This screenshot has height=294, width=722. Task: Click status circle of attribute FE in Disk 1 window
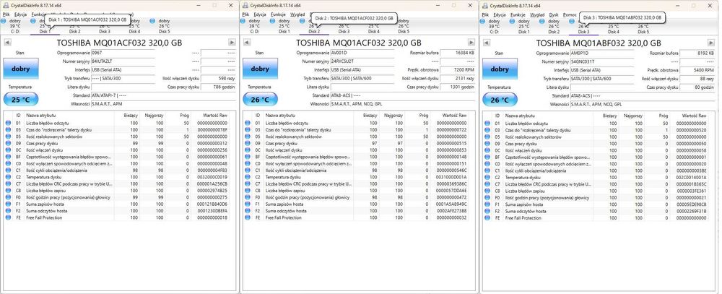point(8,217)
